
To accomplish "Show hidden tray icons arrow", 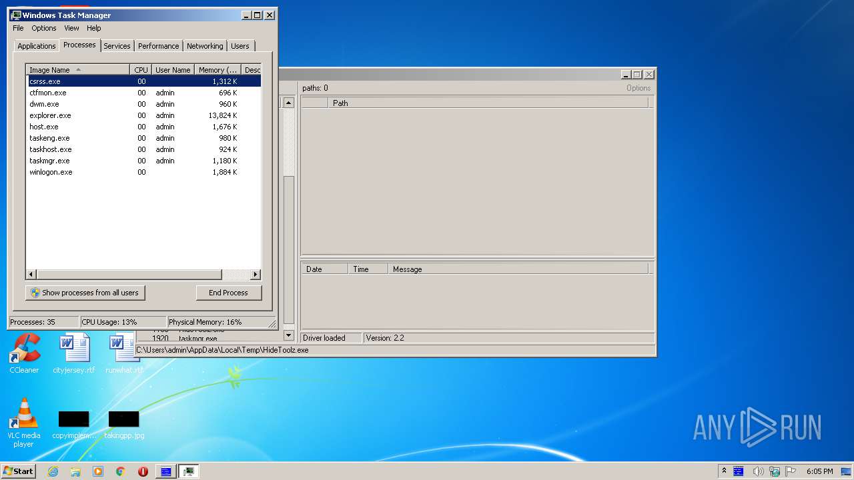I will 724,471.
